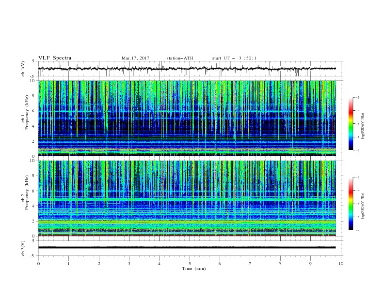Click the "ch.1(V)" waveform axis label

click(x=23, y=69)
